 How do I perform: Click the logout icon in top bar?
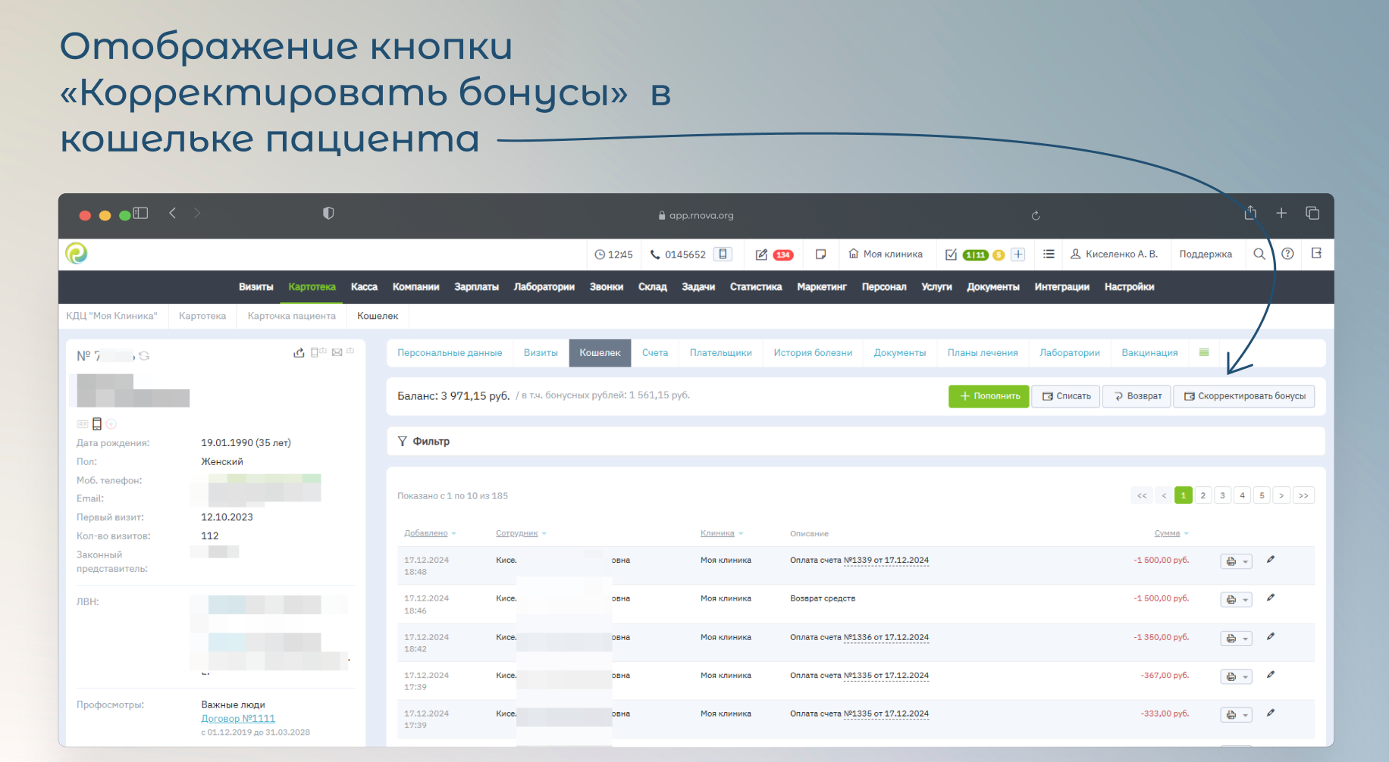pyautogui.click(x=1316, y=254)
